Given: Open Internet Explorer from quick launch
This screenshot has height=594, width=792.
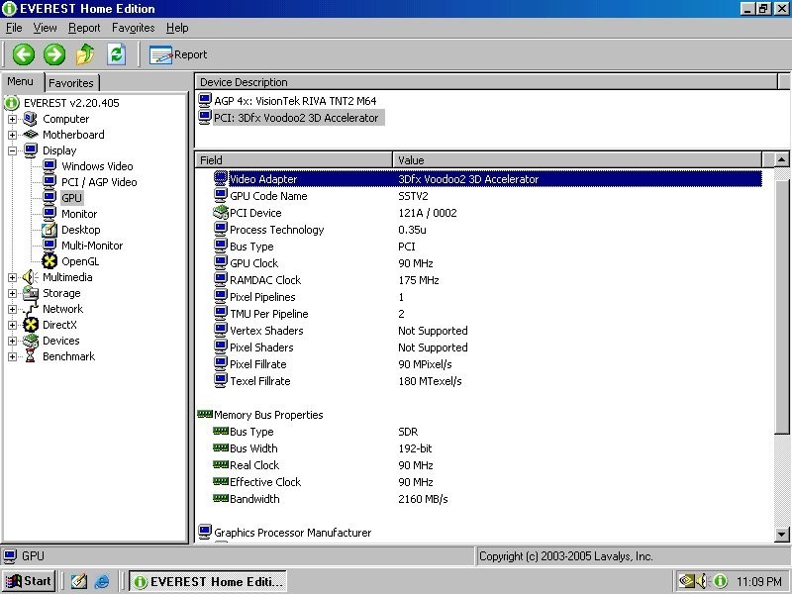Looking at the screenshot, I should [x=101, y=581].
